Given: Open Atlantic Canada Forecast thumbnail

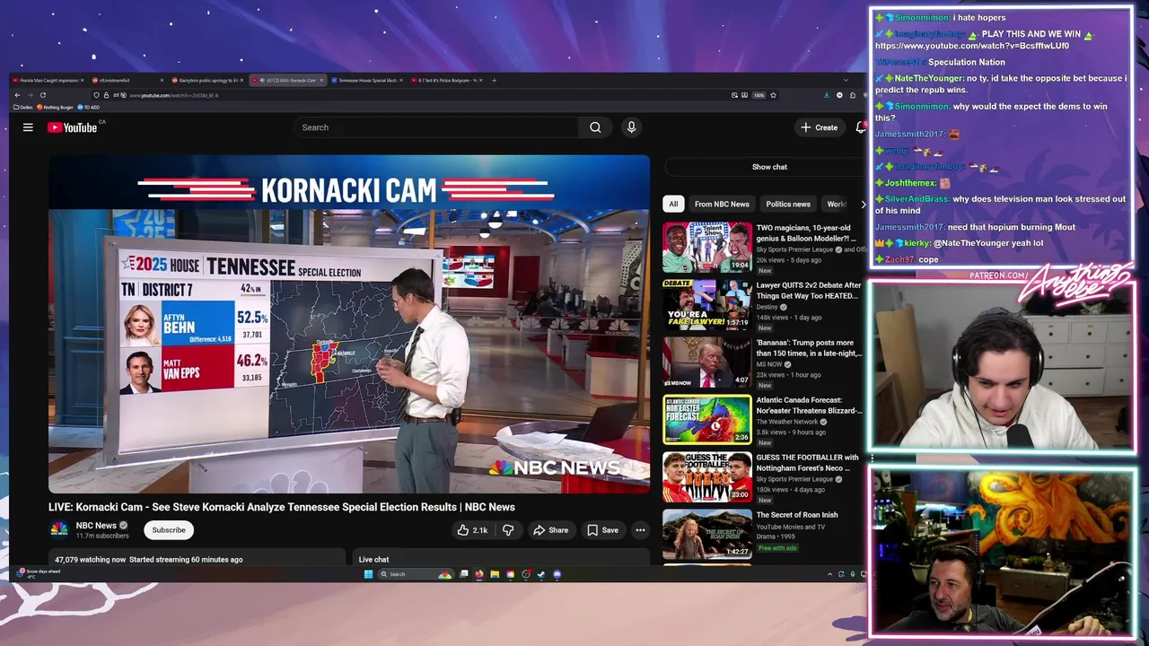Looking at the screenshot, I should pyautogui.click(x=707, y=419).
